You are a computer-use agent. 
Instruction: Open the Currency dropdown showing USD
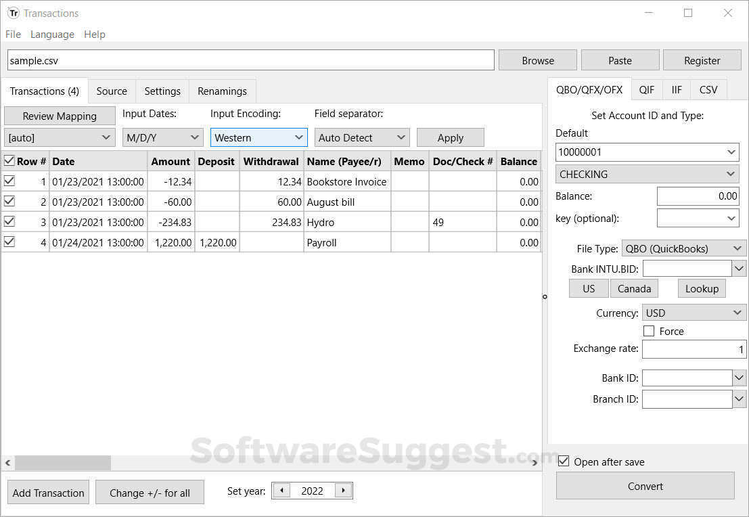point(737,313)
